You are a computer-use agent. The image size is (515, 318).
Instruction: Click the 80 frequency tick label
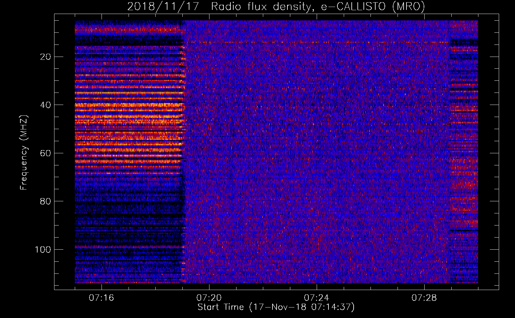point(46,201)
